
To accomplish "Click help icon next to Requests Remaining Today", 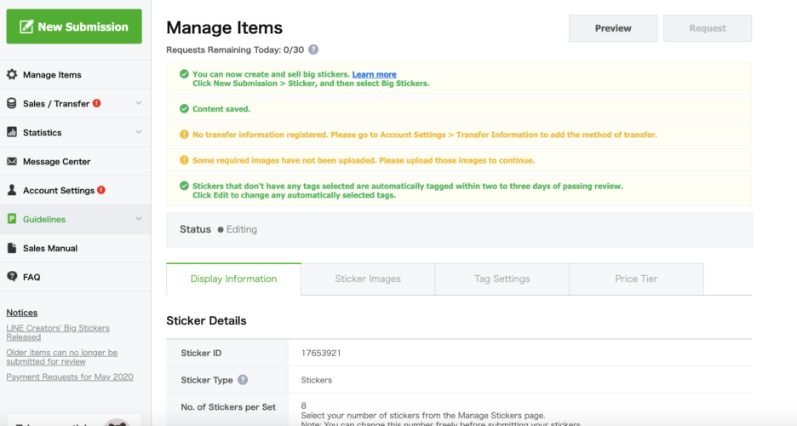I will 313,49.
